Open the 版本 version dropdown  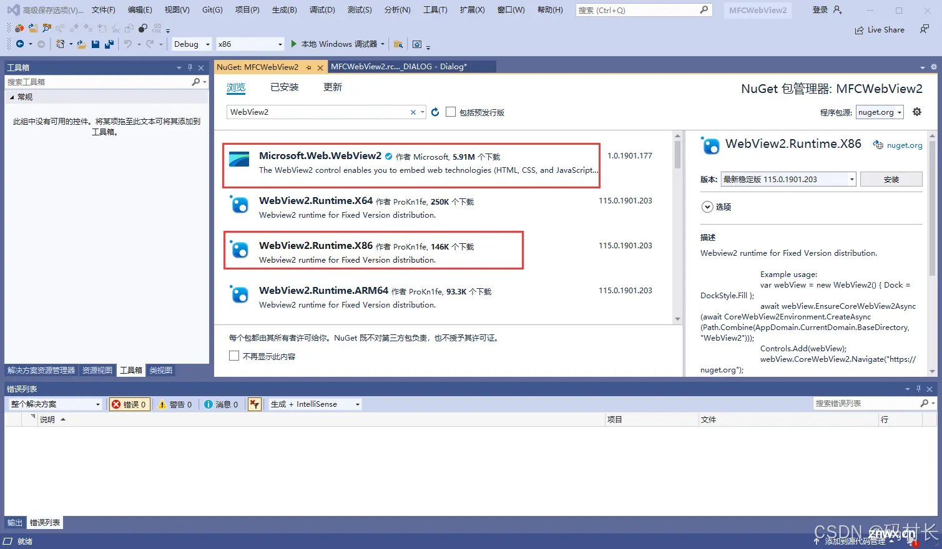[x=788, y=179]
